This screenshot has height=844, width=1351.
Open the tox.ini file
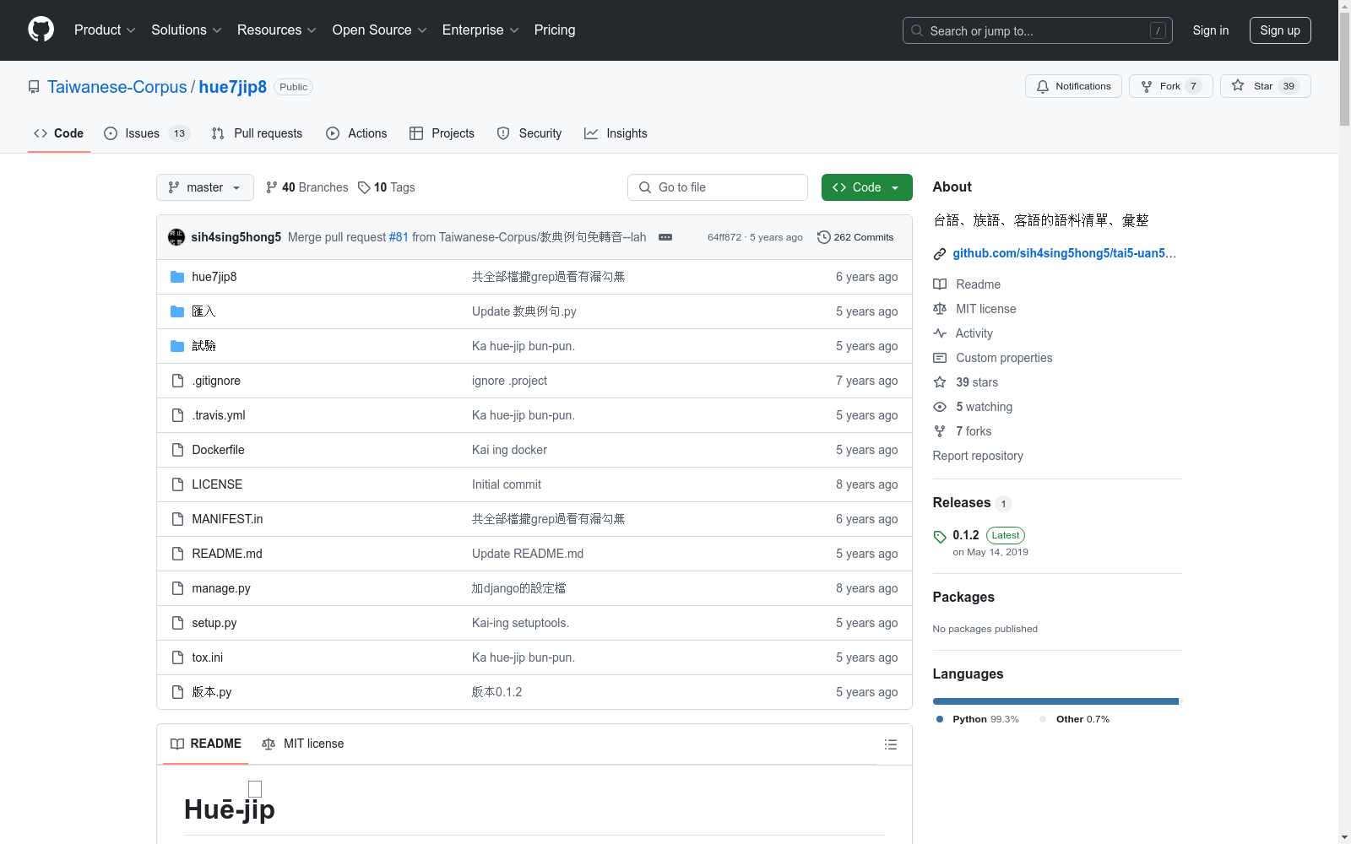208,657
